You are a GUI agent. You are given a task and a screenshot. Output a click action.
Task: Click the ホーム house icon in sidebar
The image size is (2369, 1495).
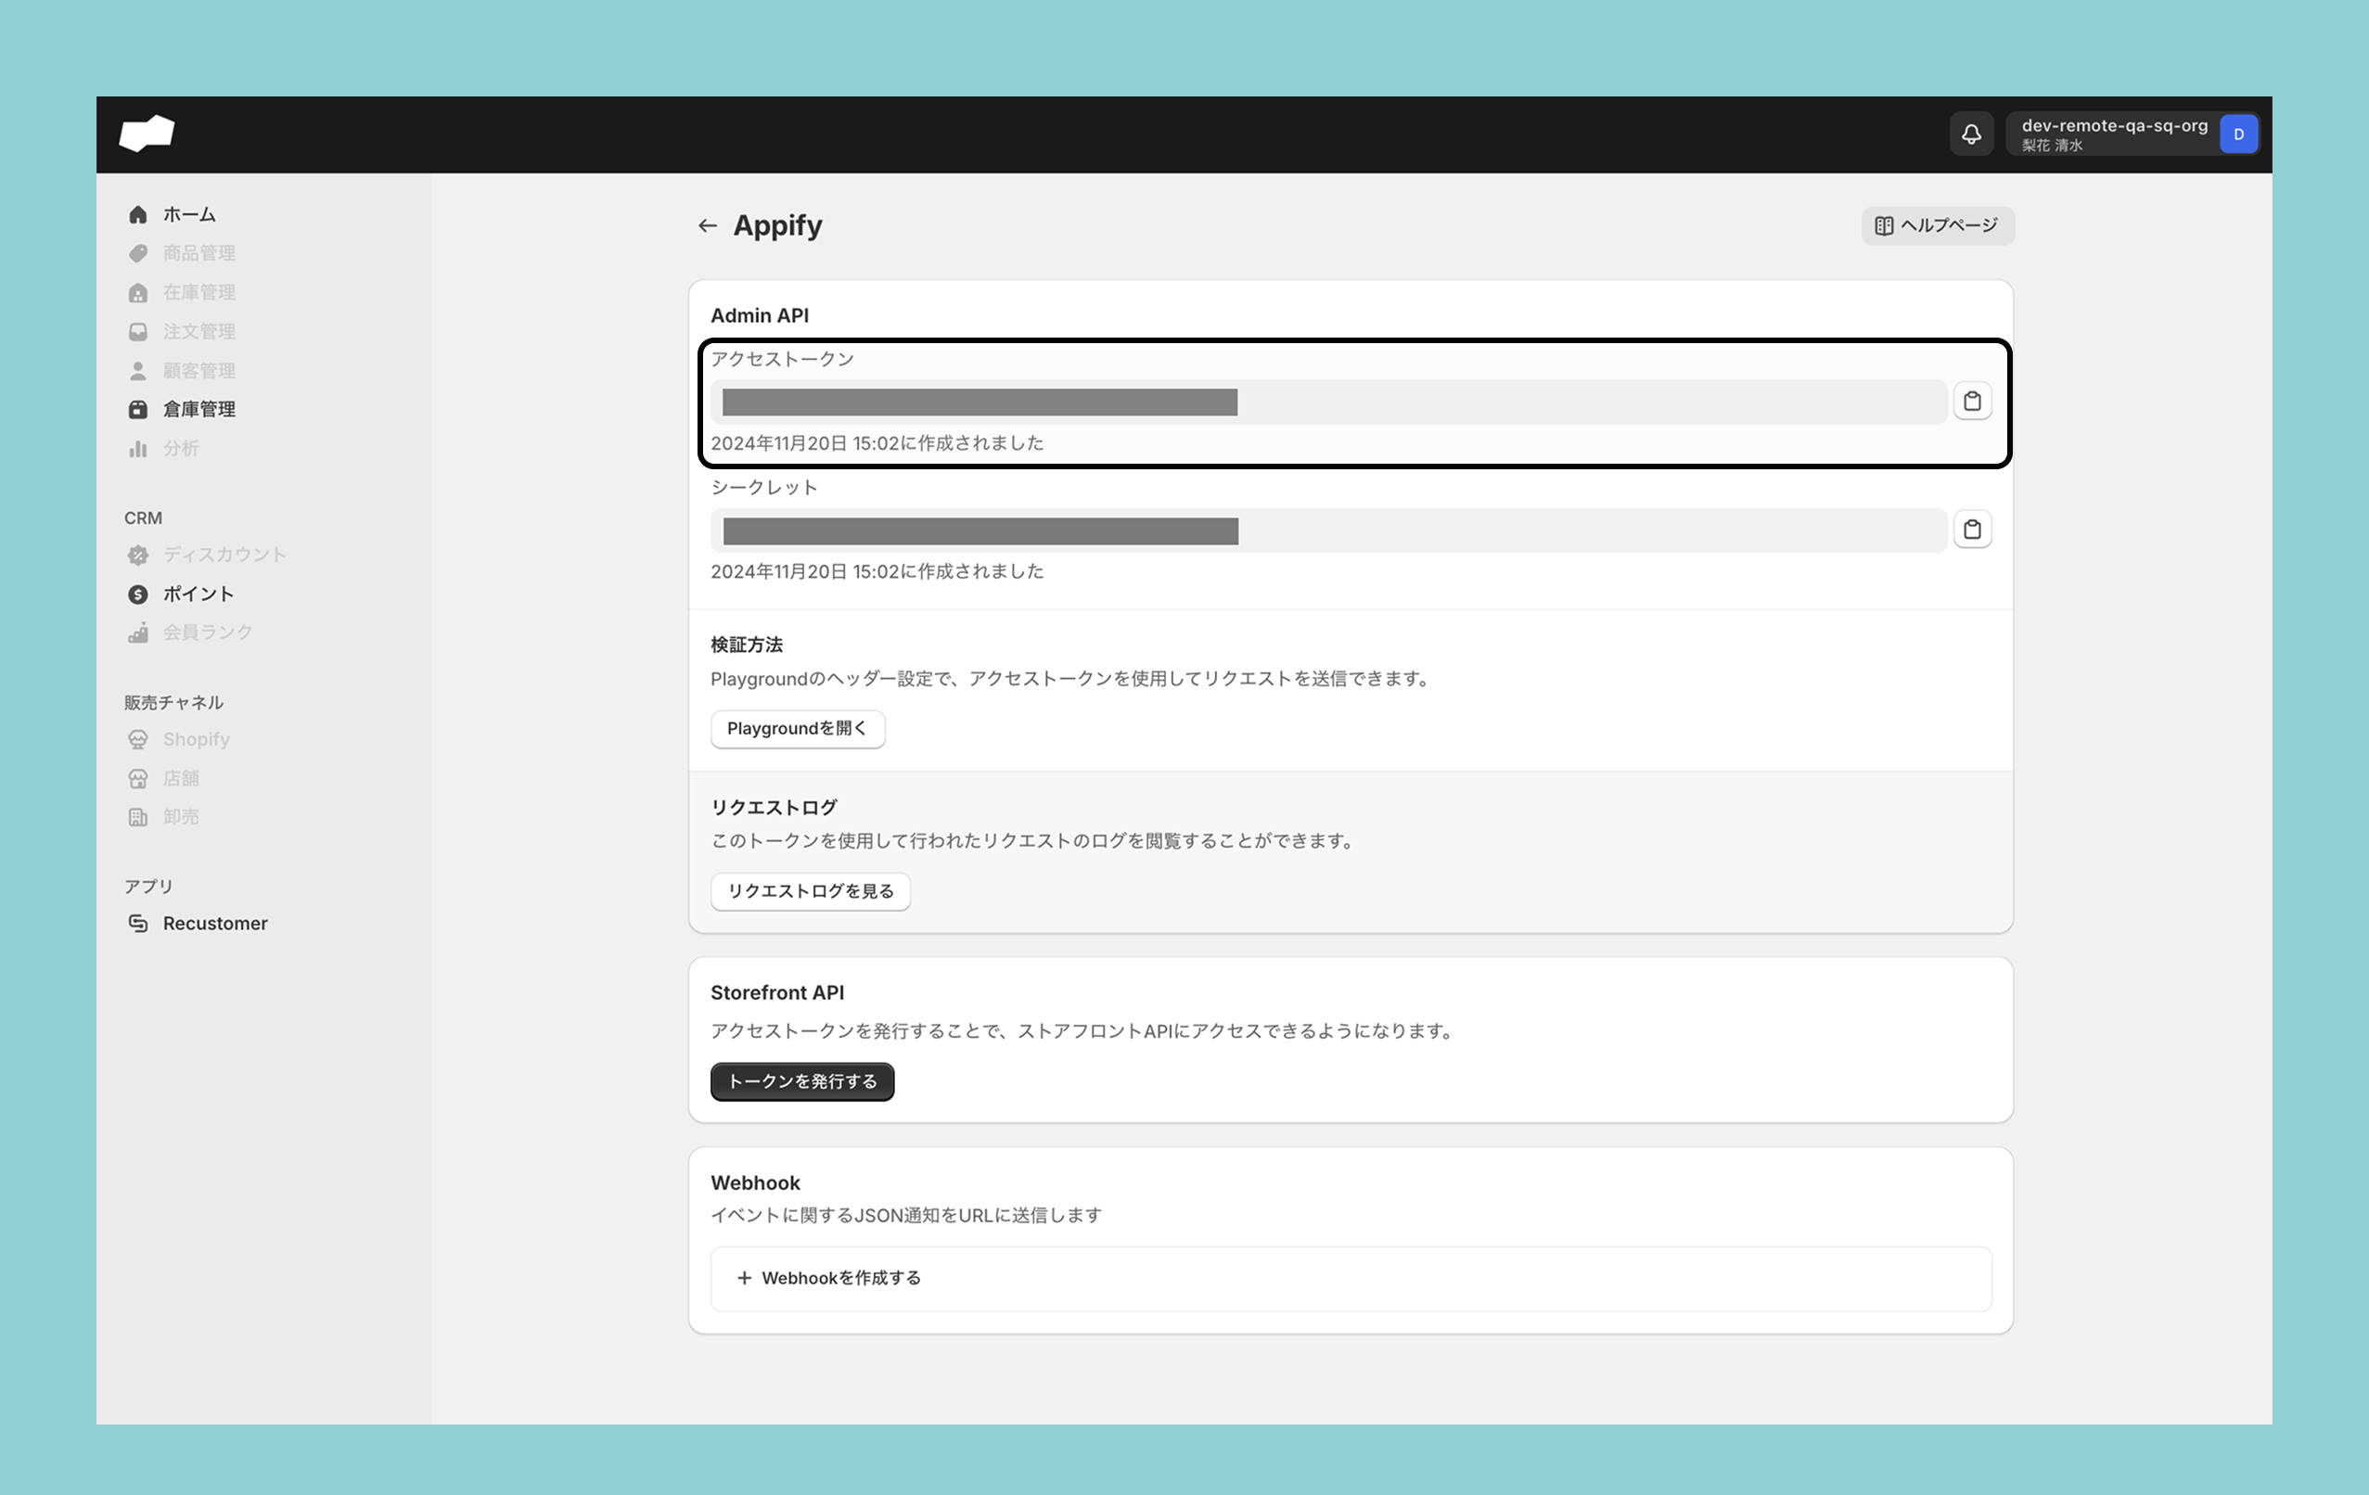coord(137,214)
